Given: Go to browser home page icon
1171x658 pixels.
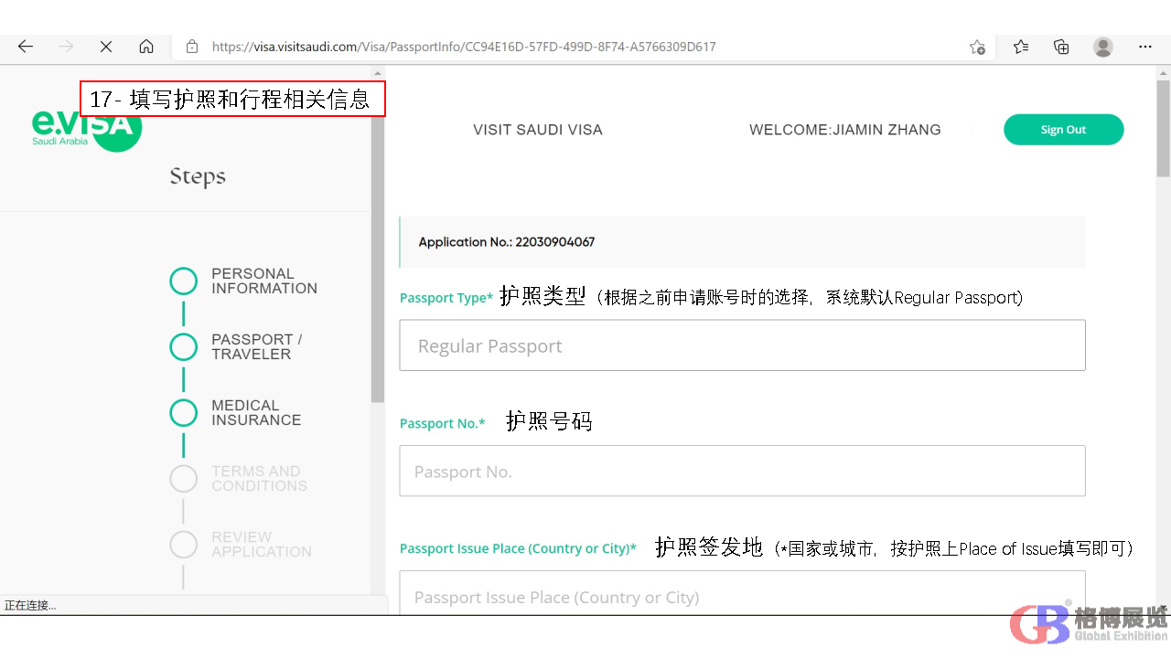Looking at the screenshot, I should 146,47.
